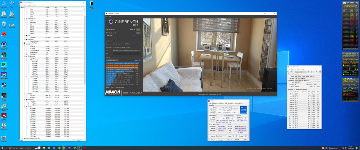
Task: Click the Network Meter gadget title
Action: click(x=350, y=54)
